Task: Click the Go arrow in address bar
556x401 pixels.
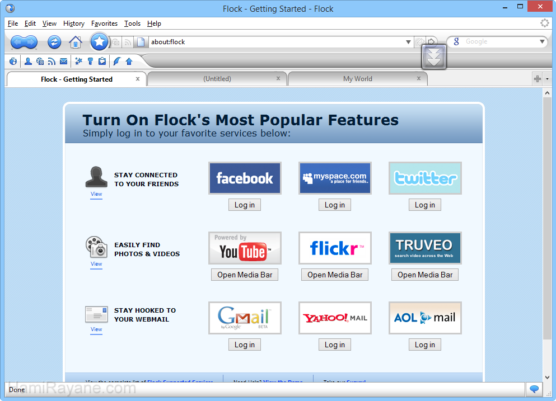Action: coord(431,42)
